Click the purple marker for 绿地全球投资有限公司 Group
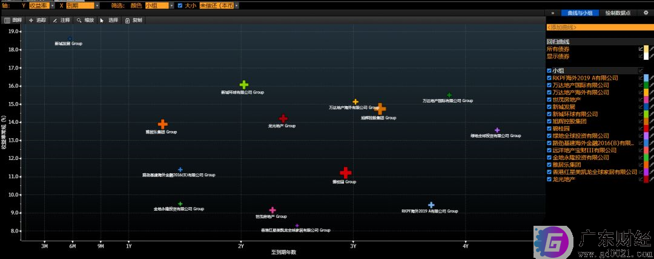Viewport: 654px width, 259px height. (497, 130)
